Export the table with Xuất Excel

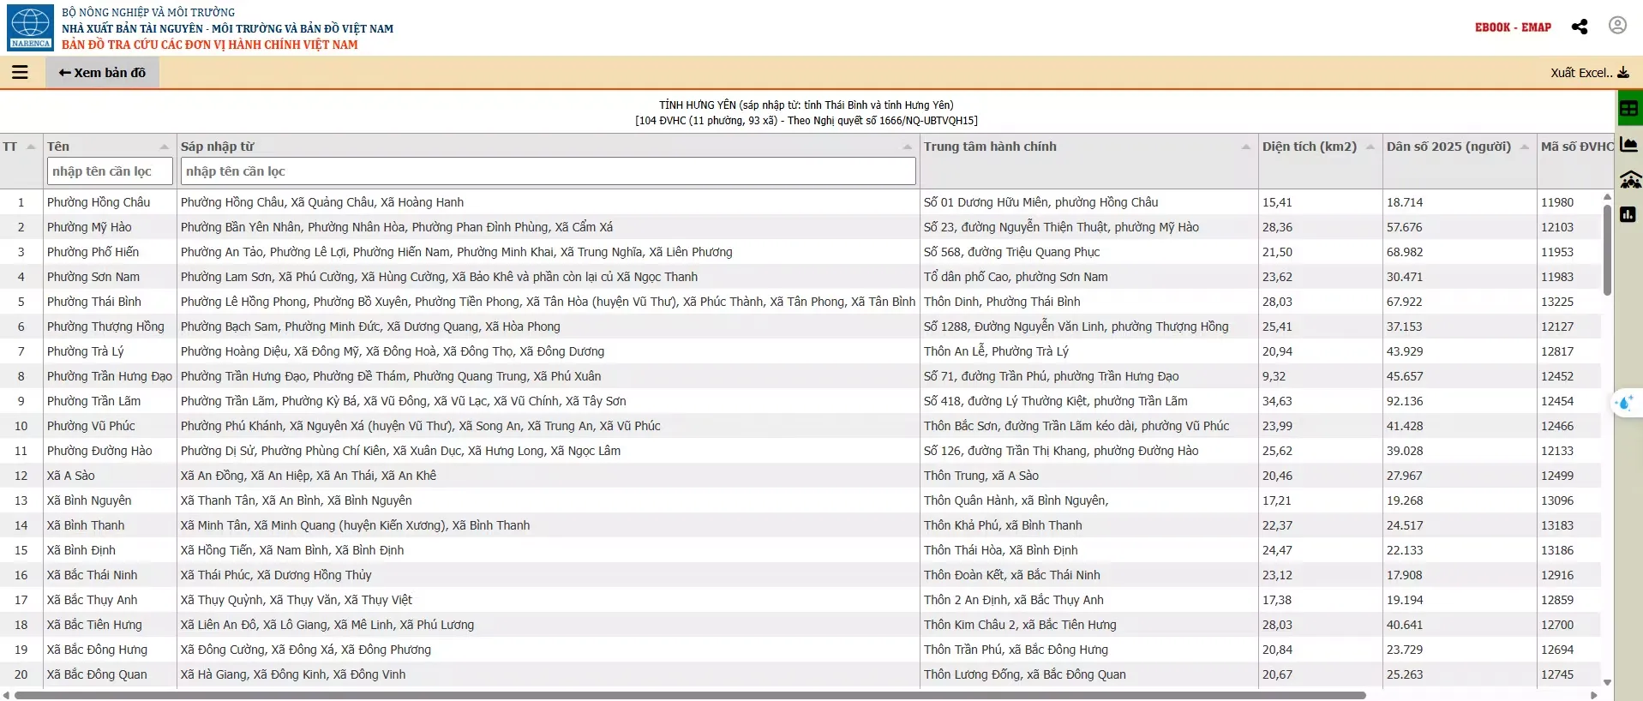[x=1590, y=73]
